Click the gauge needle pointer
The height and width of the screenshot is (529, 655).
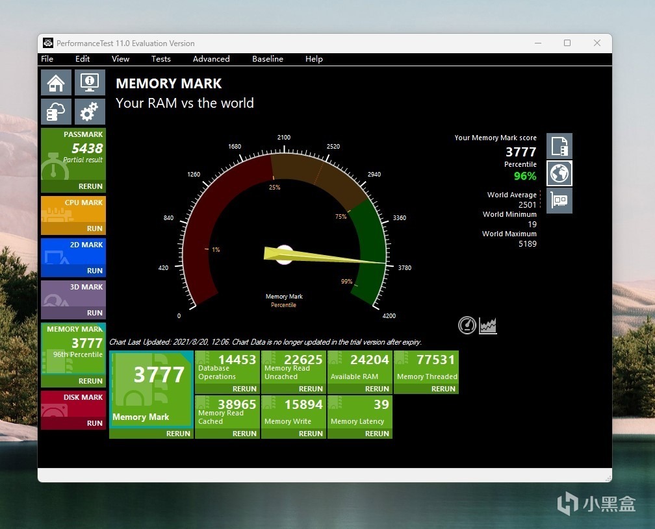tap(325, 256)
